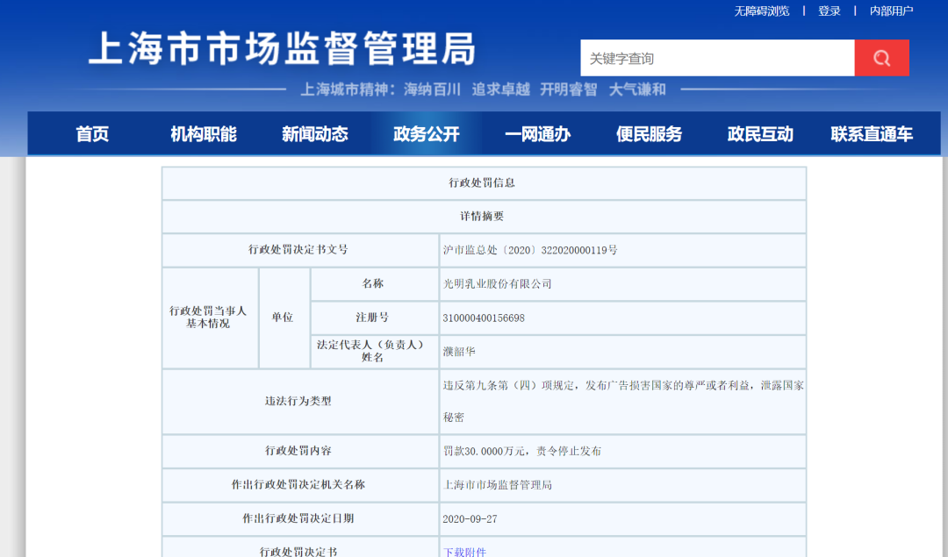The image size is (948, 557).
Task: Click the 单位 label cell
Action: point(283,318)
